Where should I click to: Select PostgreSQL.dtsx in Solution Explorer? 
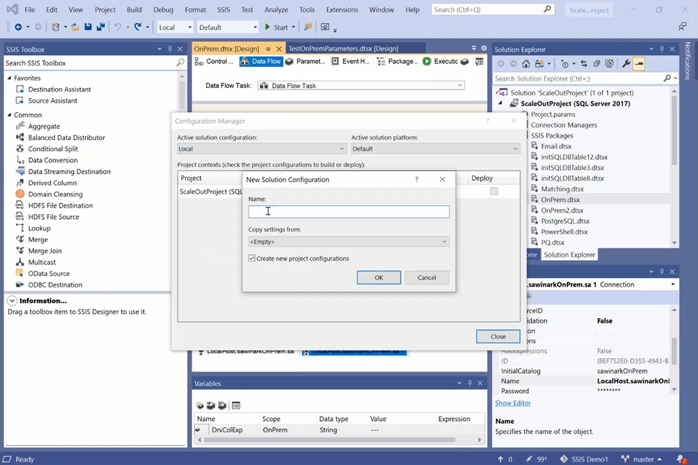point(565,221)
